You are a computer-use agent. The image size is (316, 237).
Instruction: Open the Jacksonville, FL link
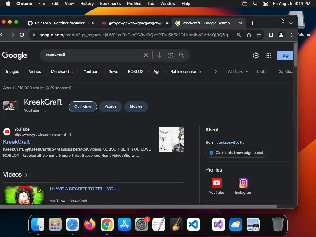pyautogui.click(x=231, y=143)
